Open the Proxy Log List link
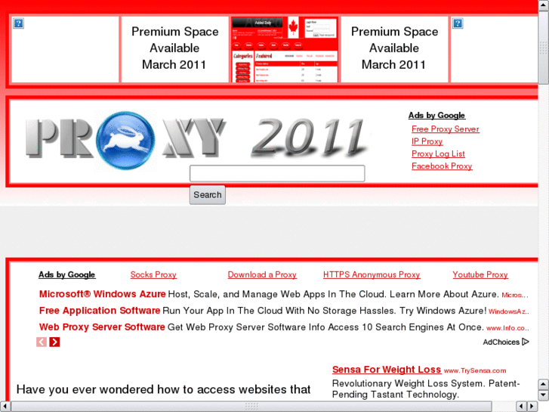This screenshot has width=549, height=412. [438, 153]
